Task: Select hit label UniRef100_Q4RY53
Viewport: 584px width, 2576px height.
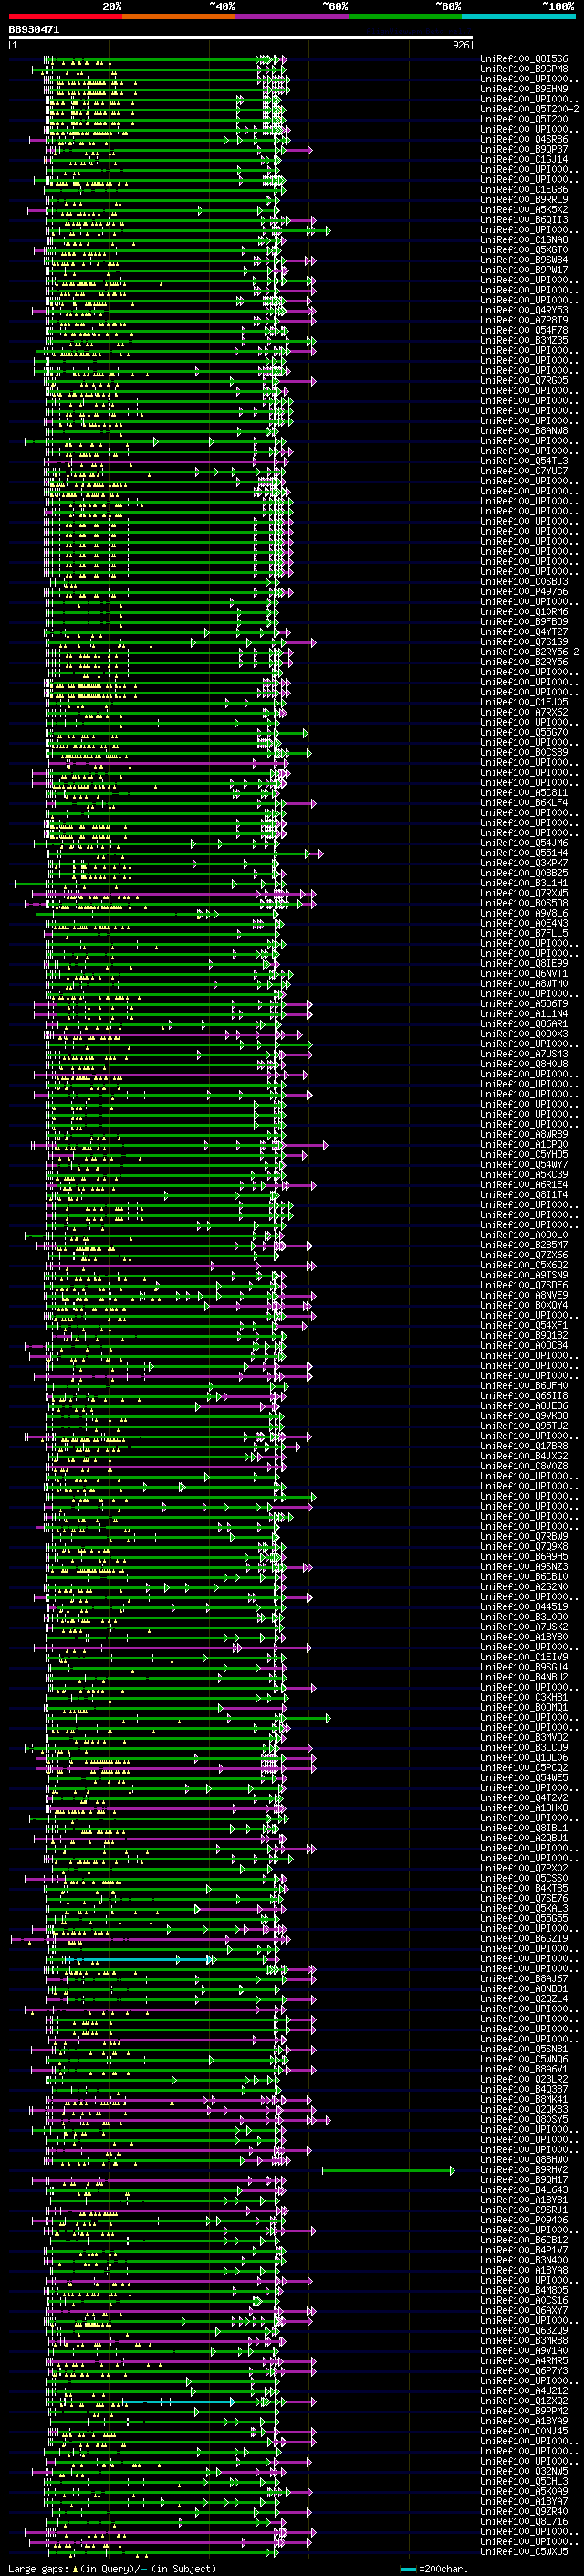Action: pos(524,310)
